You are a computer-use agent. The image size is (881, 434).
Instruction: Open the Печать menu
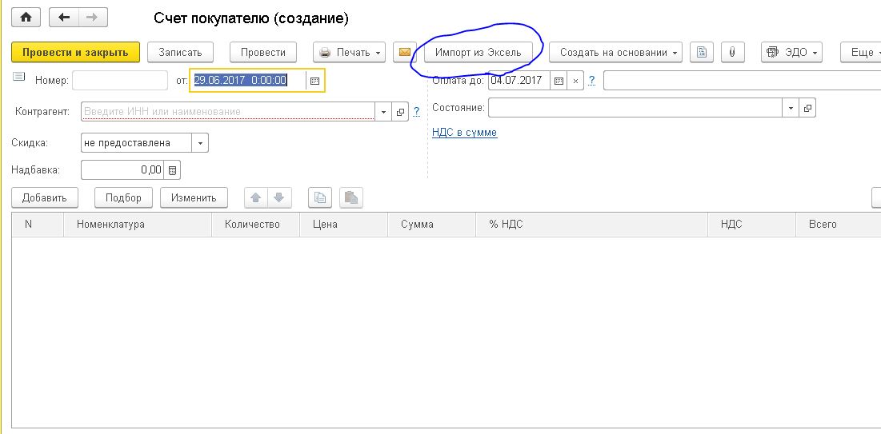(x=350, y=52)
